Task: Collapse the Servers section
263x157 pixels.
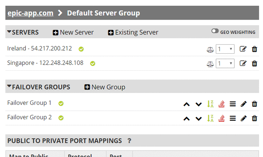Action: [x=9, y=32]
